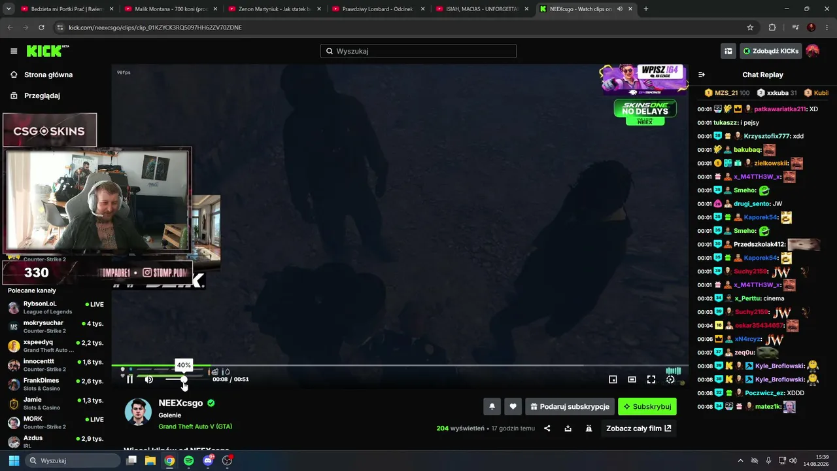Toggle notifications bell for NEEXcsgo

pos(492,407)
